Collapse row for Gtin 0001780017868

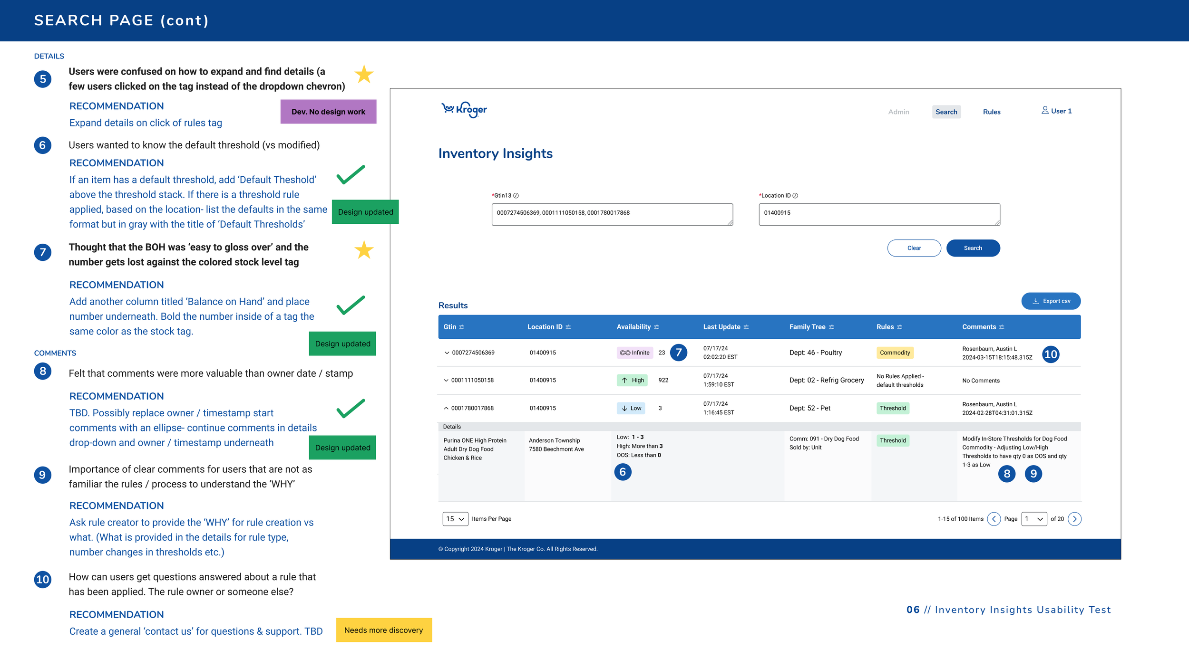pos(446,409)
